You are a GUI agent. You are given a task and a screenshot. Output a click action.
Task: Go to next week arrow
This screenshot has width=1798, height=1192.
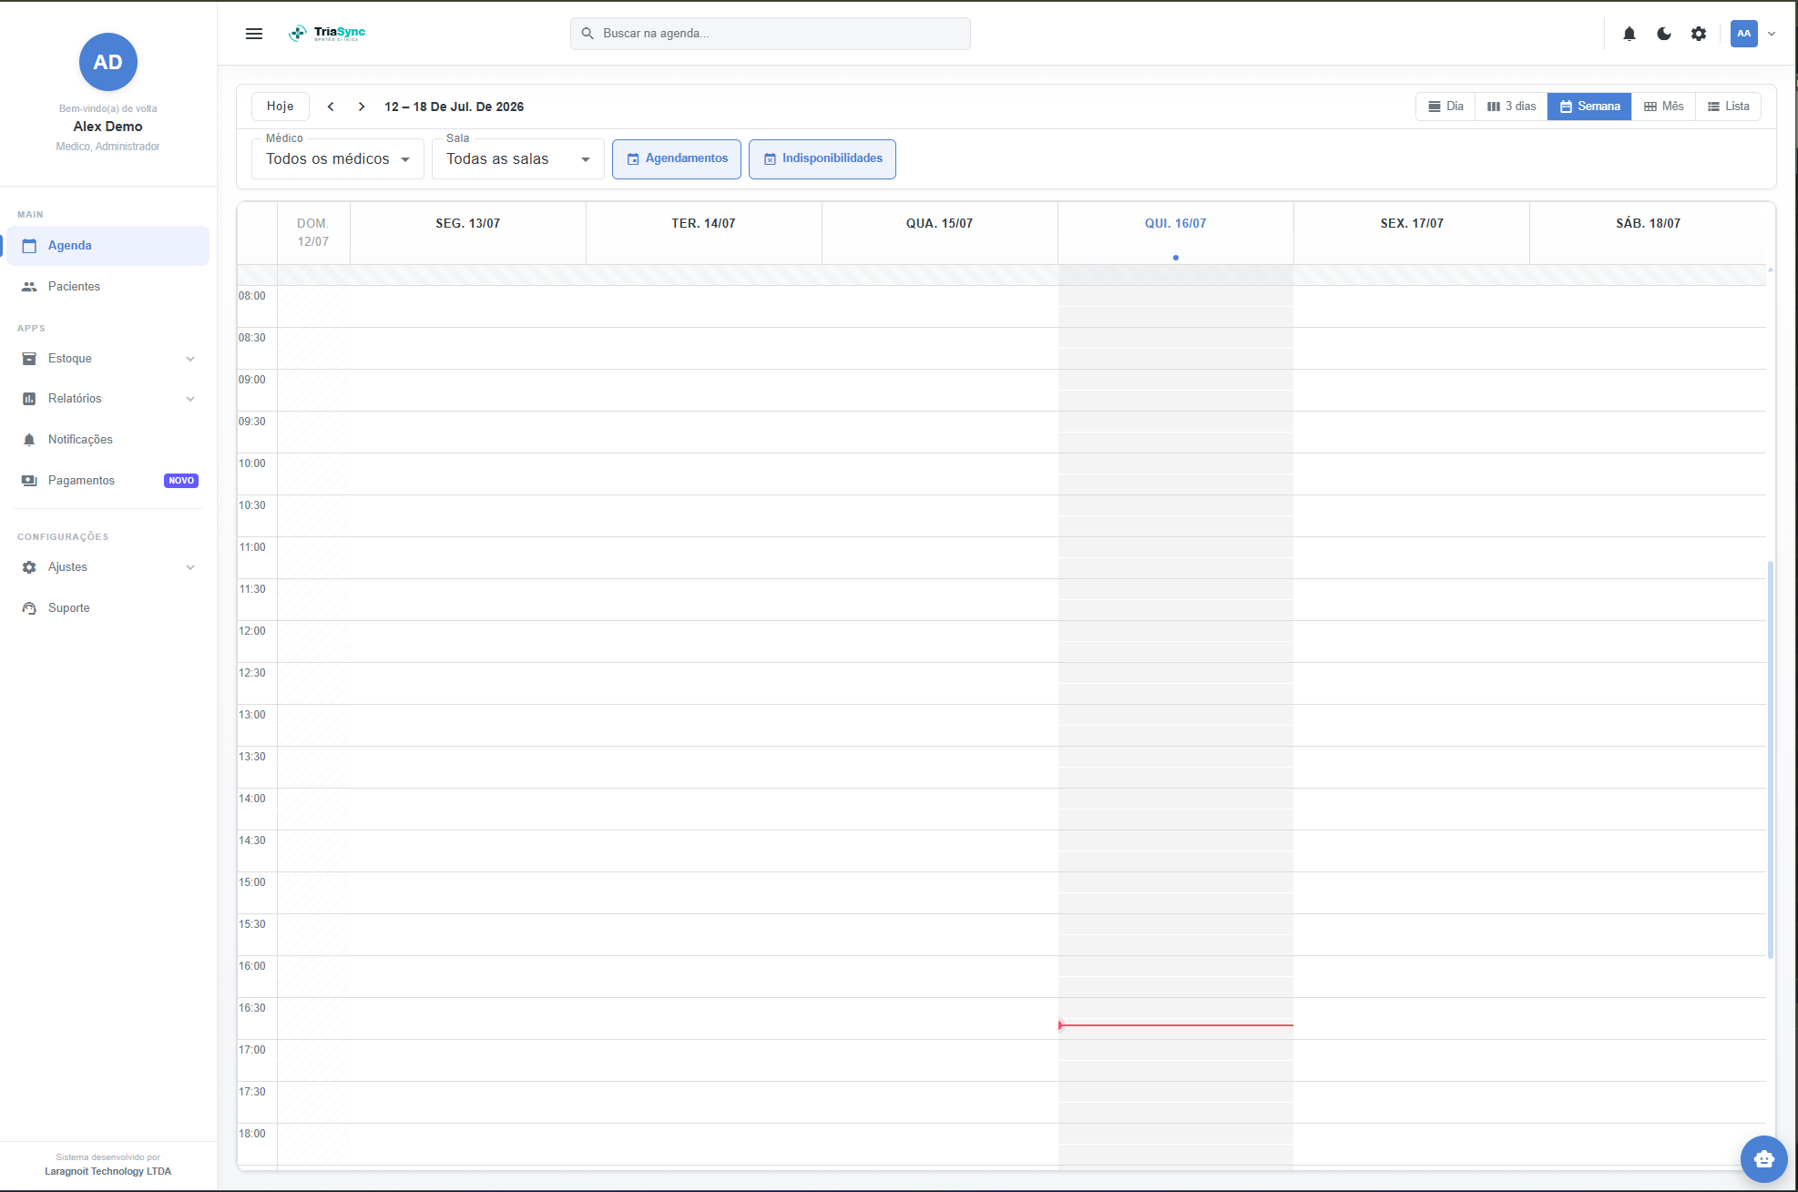click(x=362, y=107)
